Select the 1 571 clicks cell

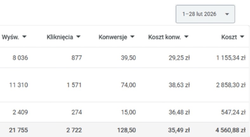click(75, 85)
